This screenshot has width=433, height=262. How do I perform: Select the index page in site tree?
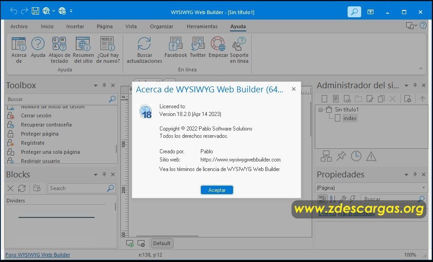click(x=350, y=118)
